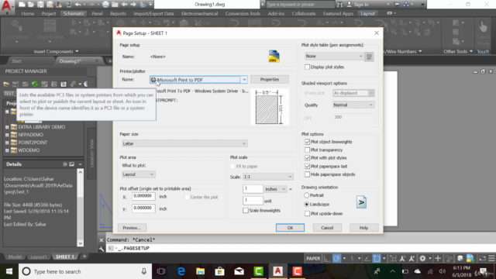Open the Paper size Letter dropdown
The image size is (496, 279).
pos(184,143)
